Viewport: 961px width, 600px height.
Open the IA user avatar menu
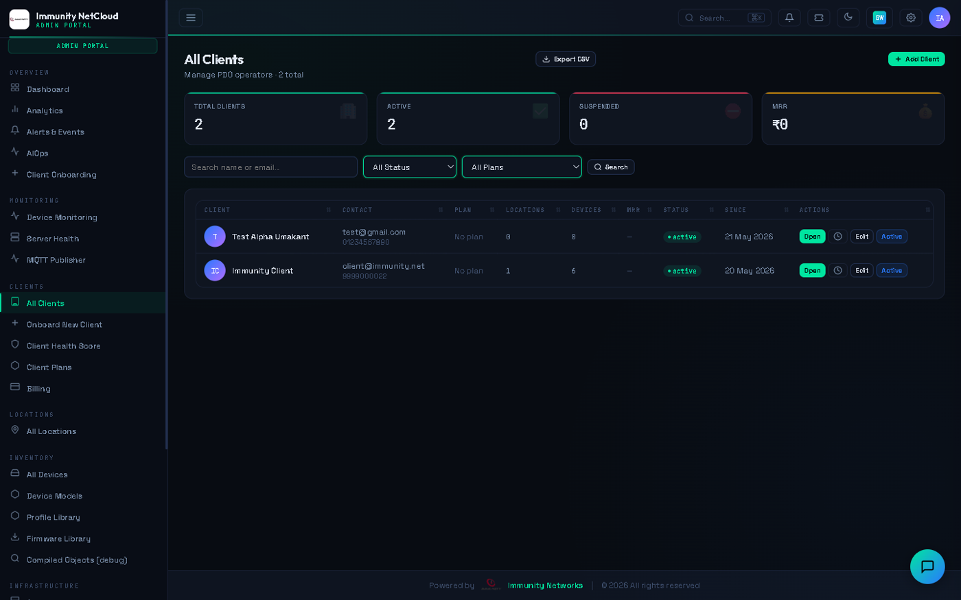940,18
